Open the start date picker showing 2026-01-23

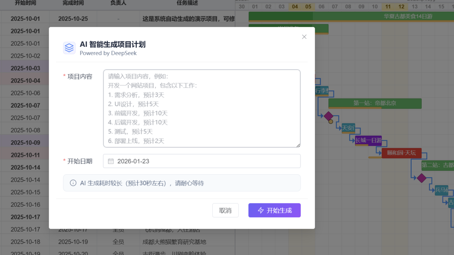click(202, 161)
